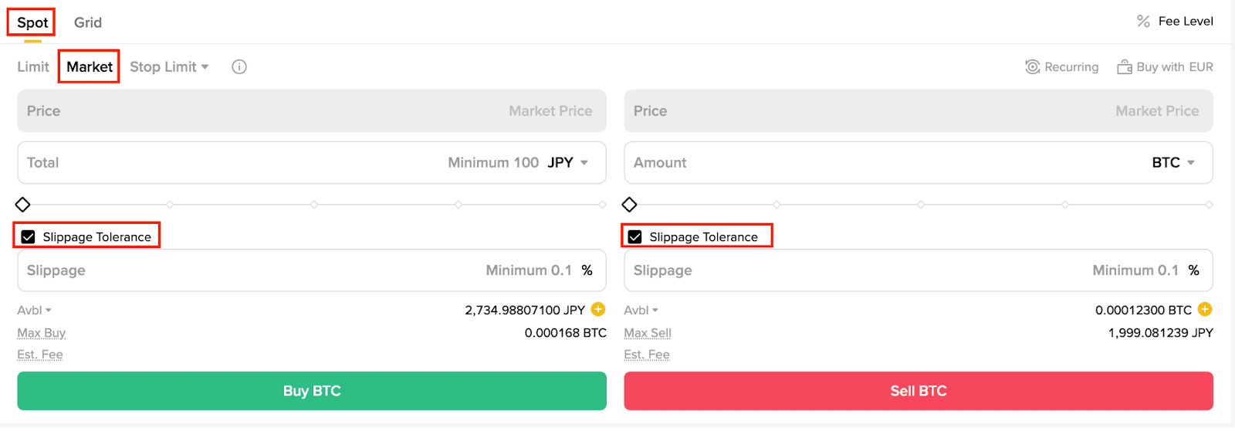Click the yellow plus beside JPY balance
The height and width of the screenshot is (431, 1235).
pyautogui.click(x=598, y=310)
